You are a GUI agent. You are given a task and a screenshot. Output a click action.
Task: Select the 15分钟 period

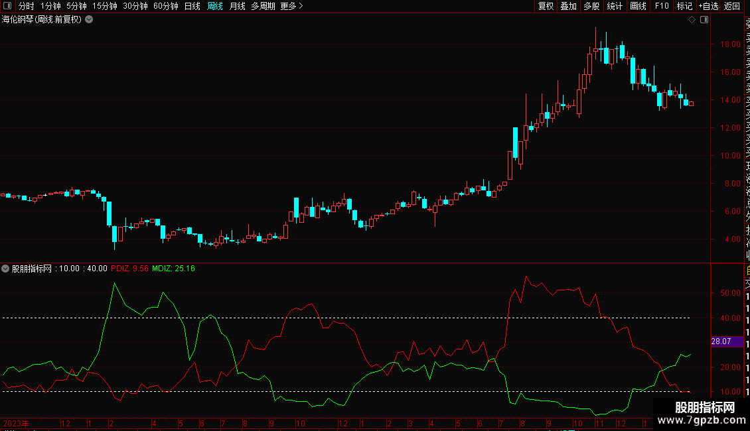(x=105, y=6)
